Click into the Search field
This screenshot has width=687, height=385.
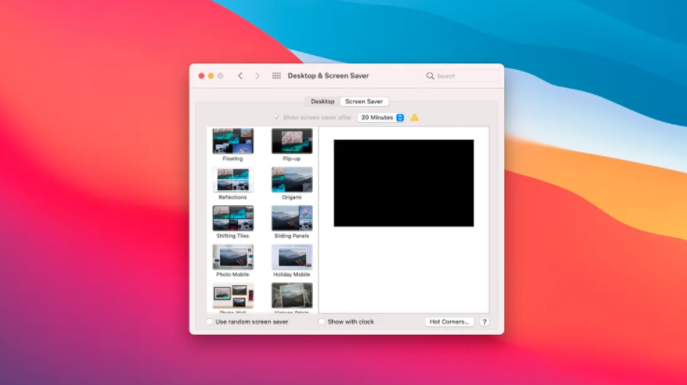pos(461,76)
